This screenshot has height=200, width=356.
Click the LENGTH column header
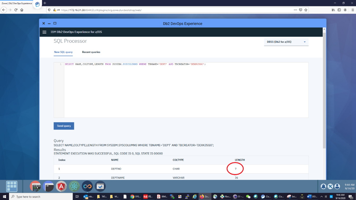[x=240, y=160]
